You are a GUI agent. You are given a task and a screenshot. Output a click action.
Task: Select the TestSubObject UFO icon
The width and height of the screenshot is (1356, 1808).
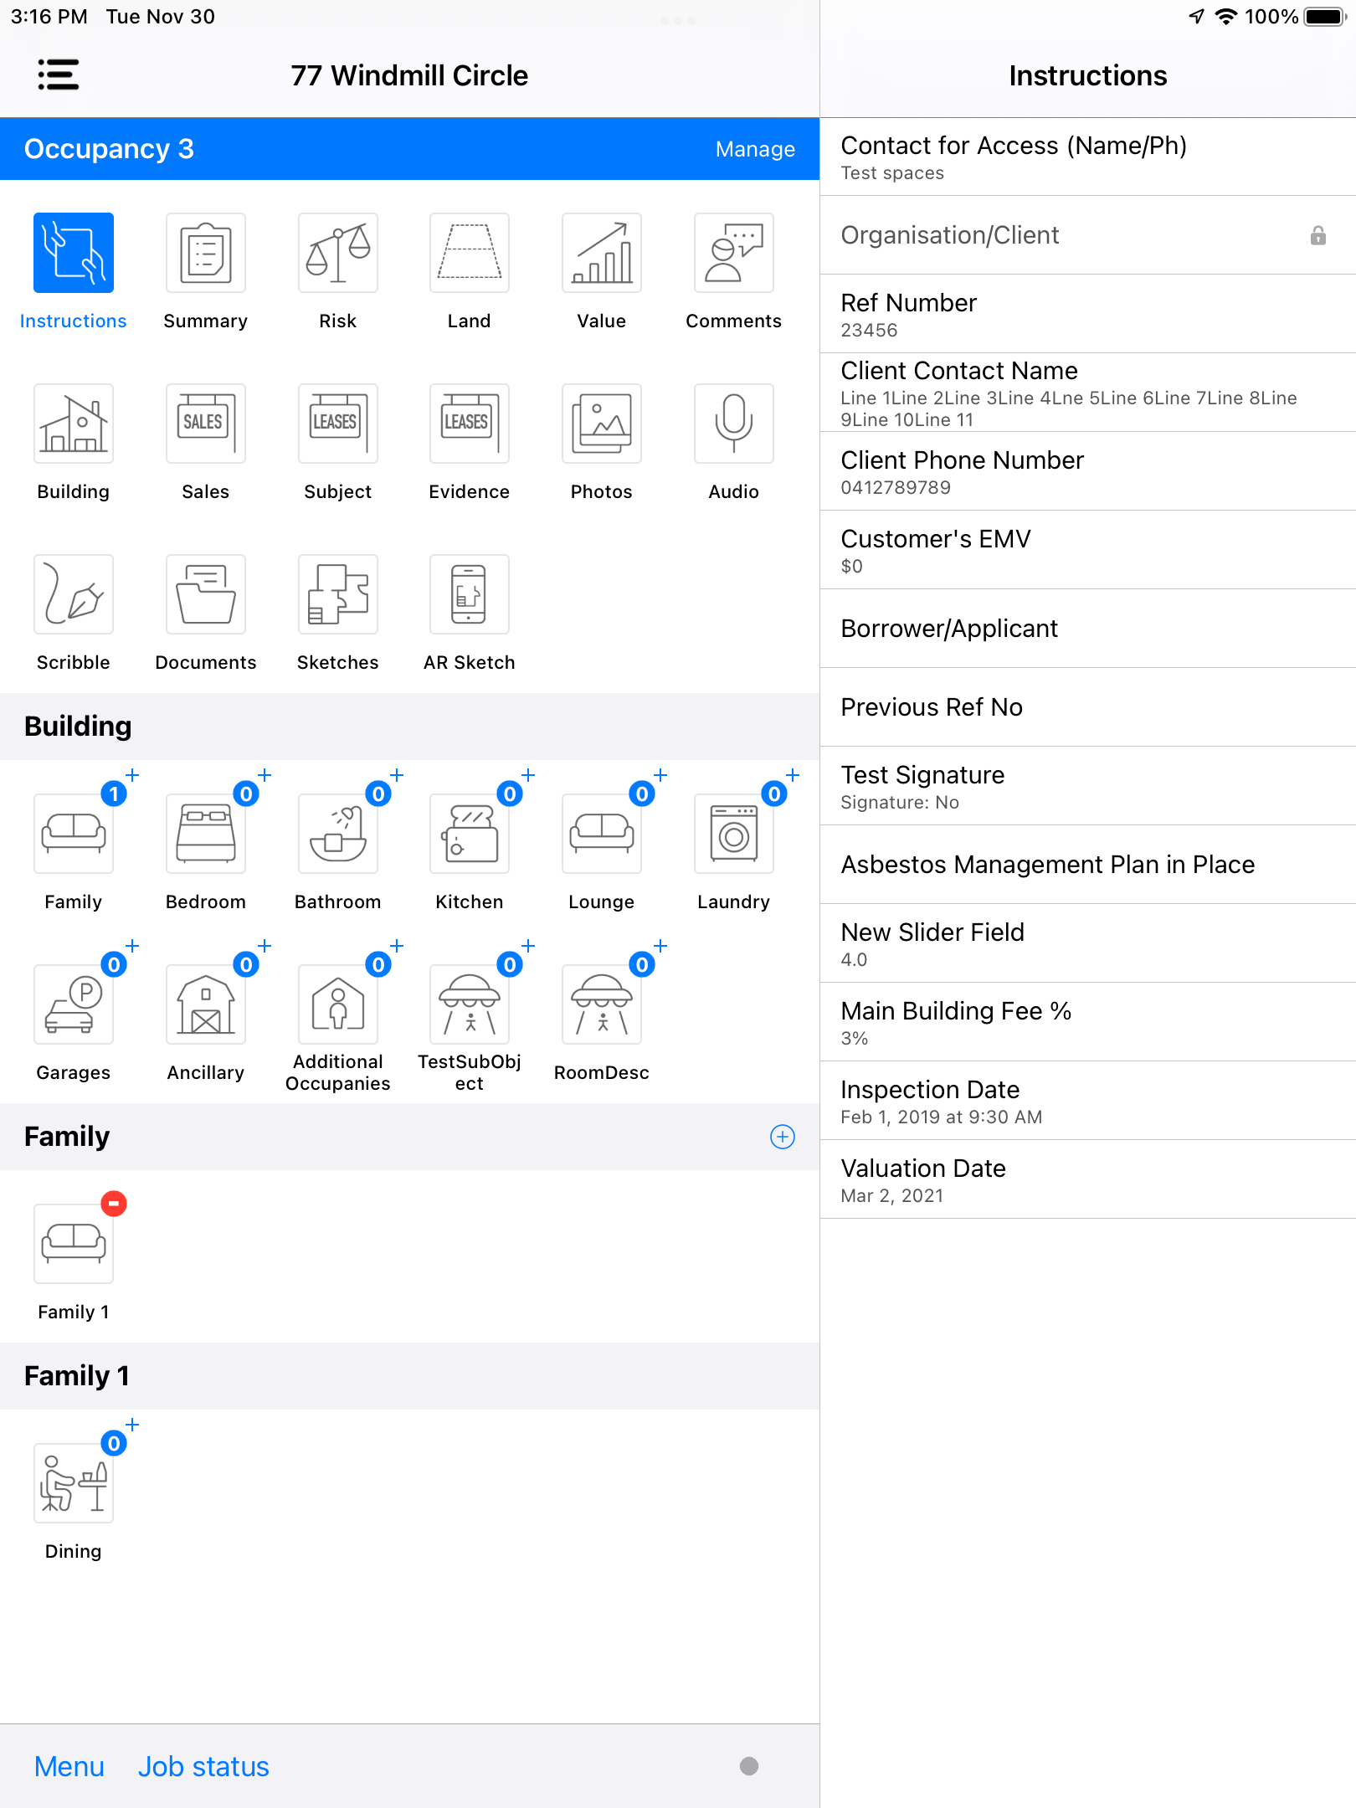pos(470,1004)
